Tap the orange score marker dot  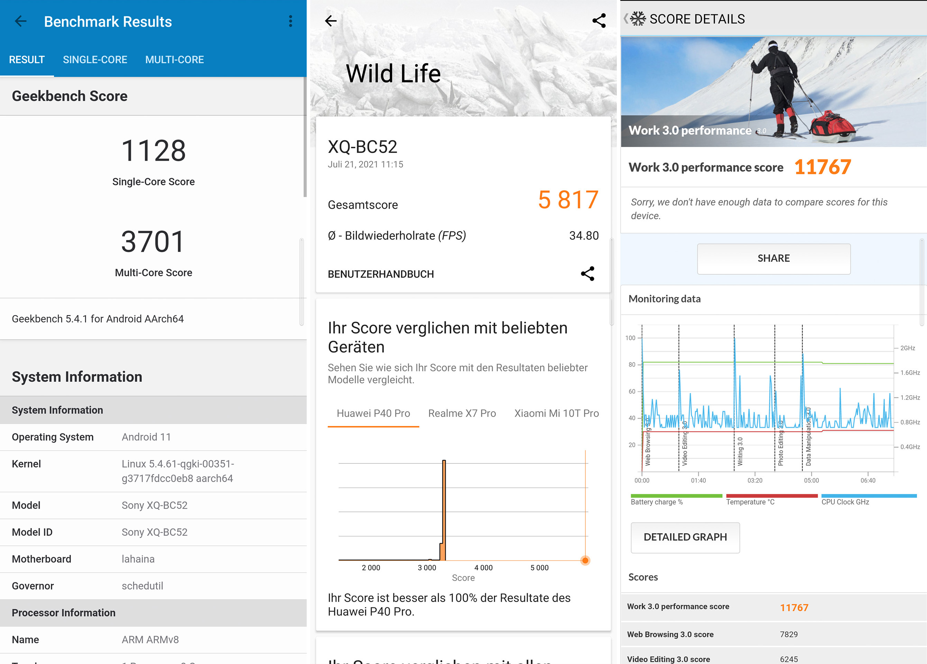point(585,560)
